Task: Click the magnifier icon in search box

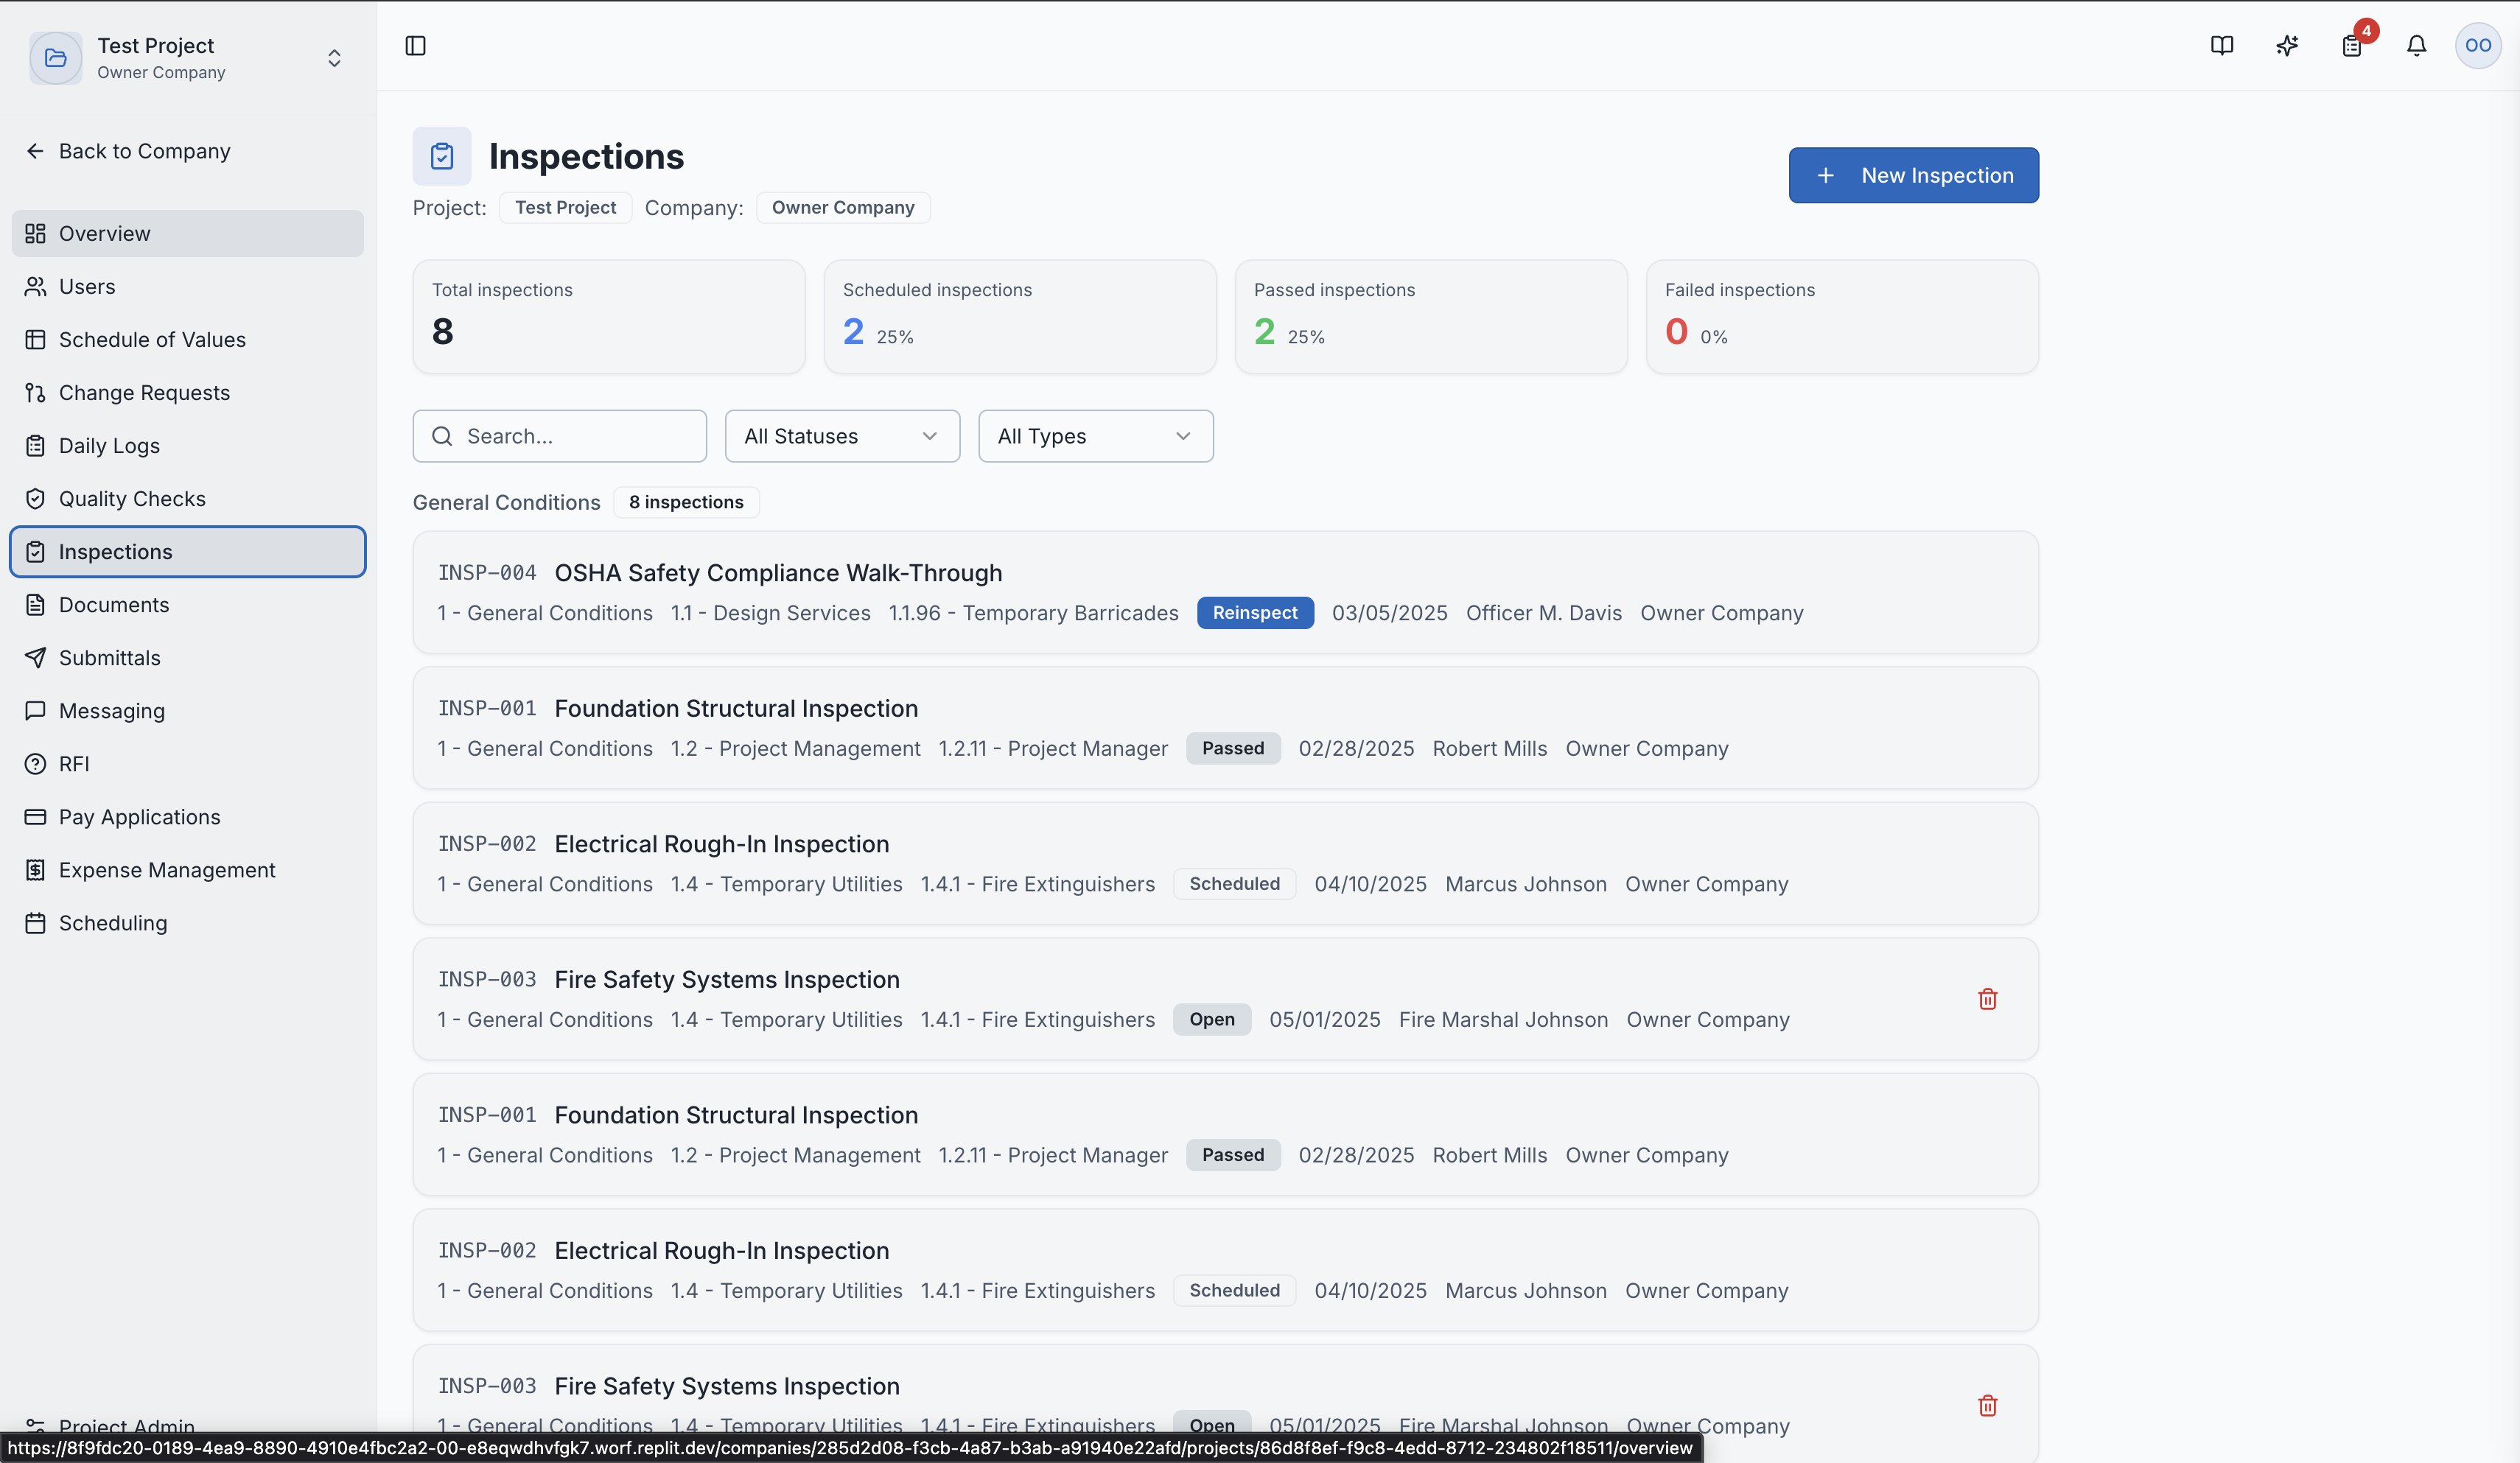Action: tap(442, 436)
